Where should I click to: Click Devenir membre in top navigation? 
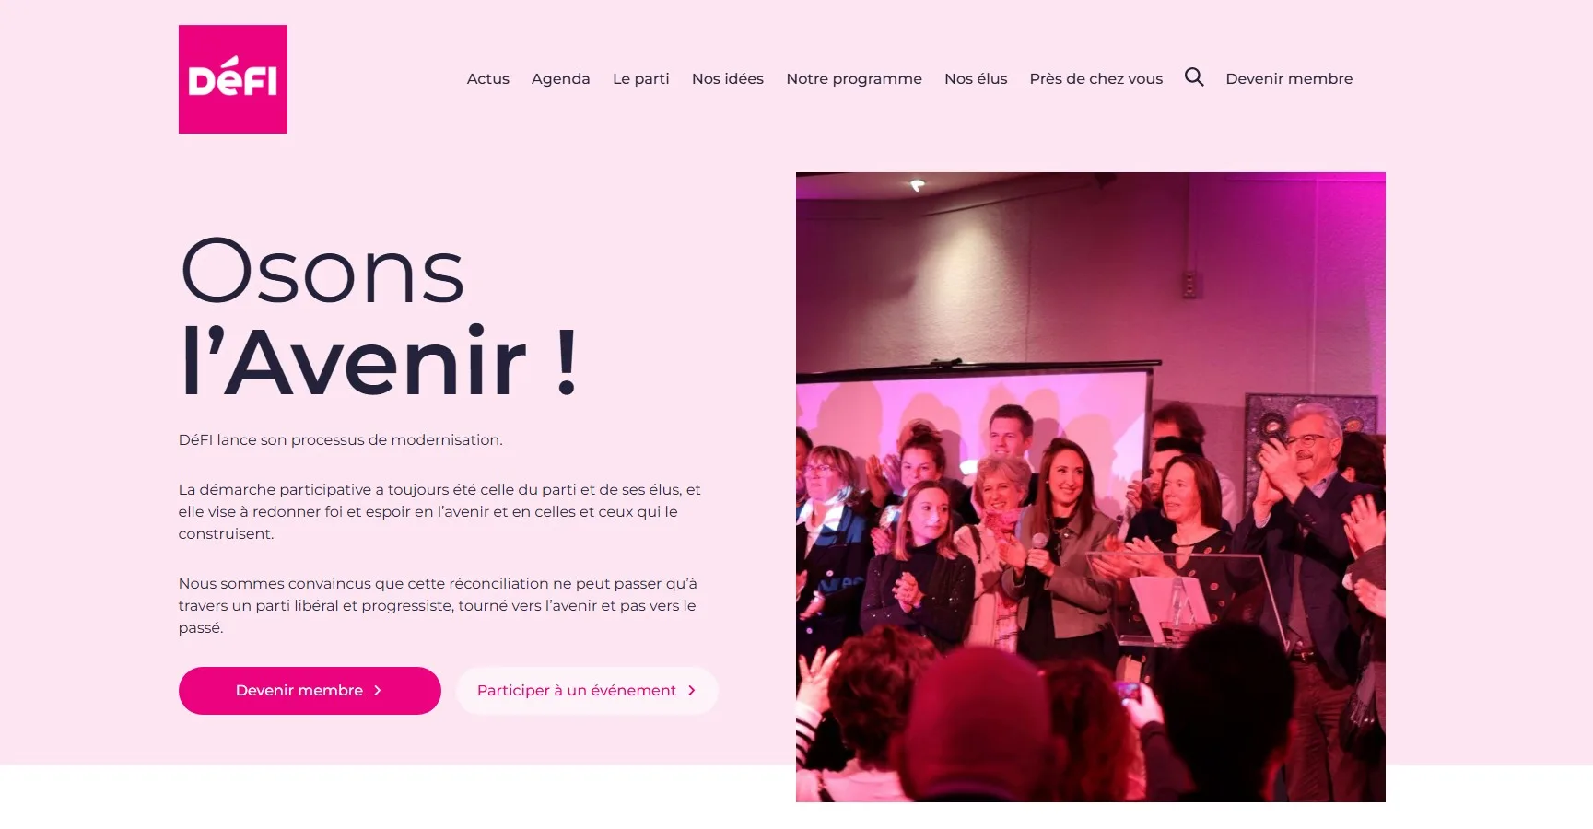point(1289,79)
